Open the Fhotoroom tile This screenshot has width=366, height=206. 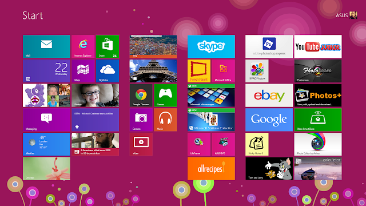[318, 71]
